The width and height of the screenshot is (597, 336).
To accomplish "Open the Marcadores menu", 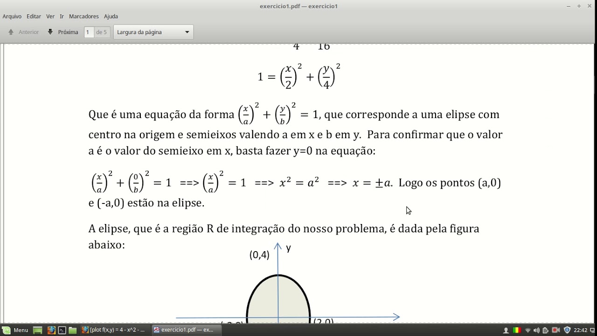I will [84, 16].
